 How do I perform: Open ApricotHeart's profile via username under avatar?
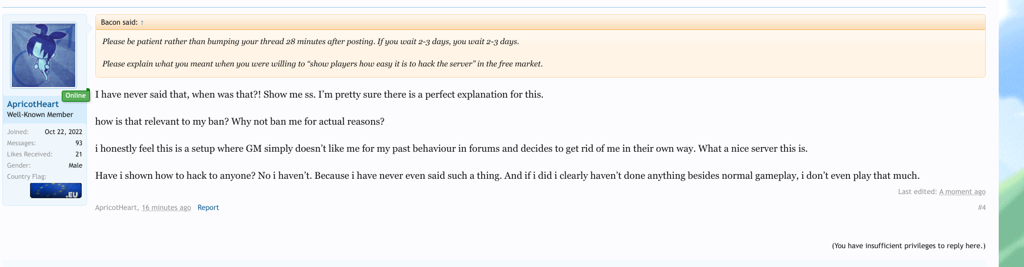(x=33, y=104)
